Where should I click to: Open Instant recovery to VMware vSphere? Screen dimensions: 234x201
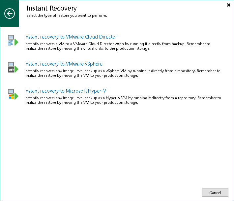point(63,64)
